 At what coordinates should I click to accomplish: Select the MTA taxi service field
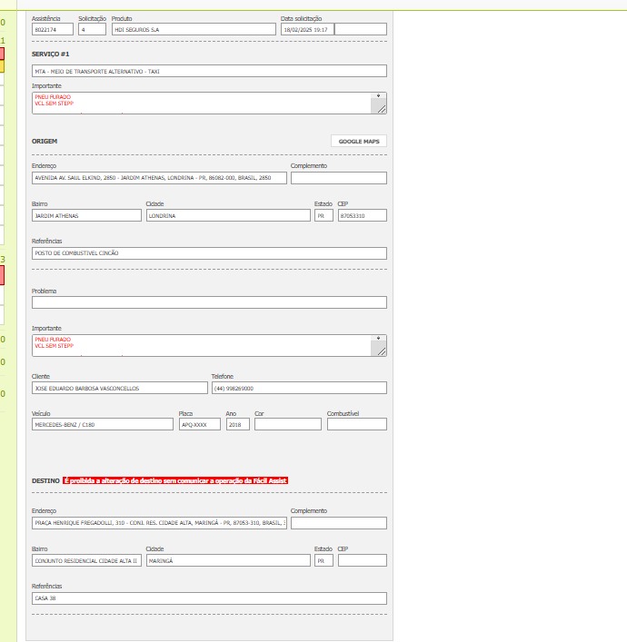tap(208, 71)
